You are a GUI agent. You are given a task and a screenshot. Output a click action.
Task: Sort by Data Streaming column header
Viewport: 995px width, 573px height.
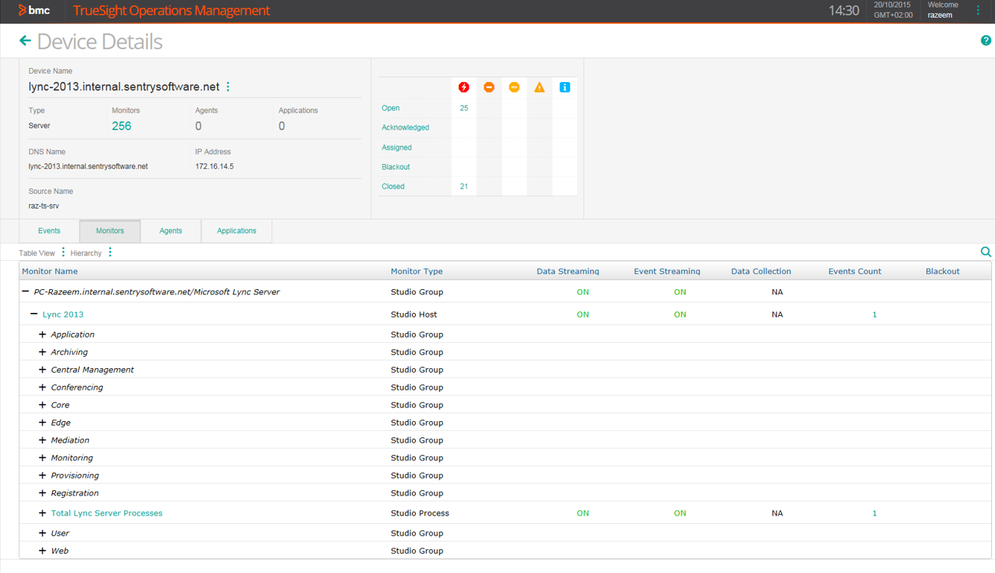(568, 272)
